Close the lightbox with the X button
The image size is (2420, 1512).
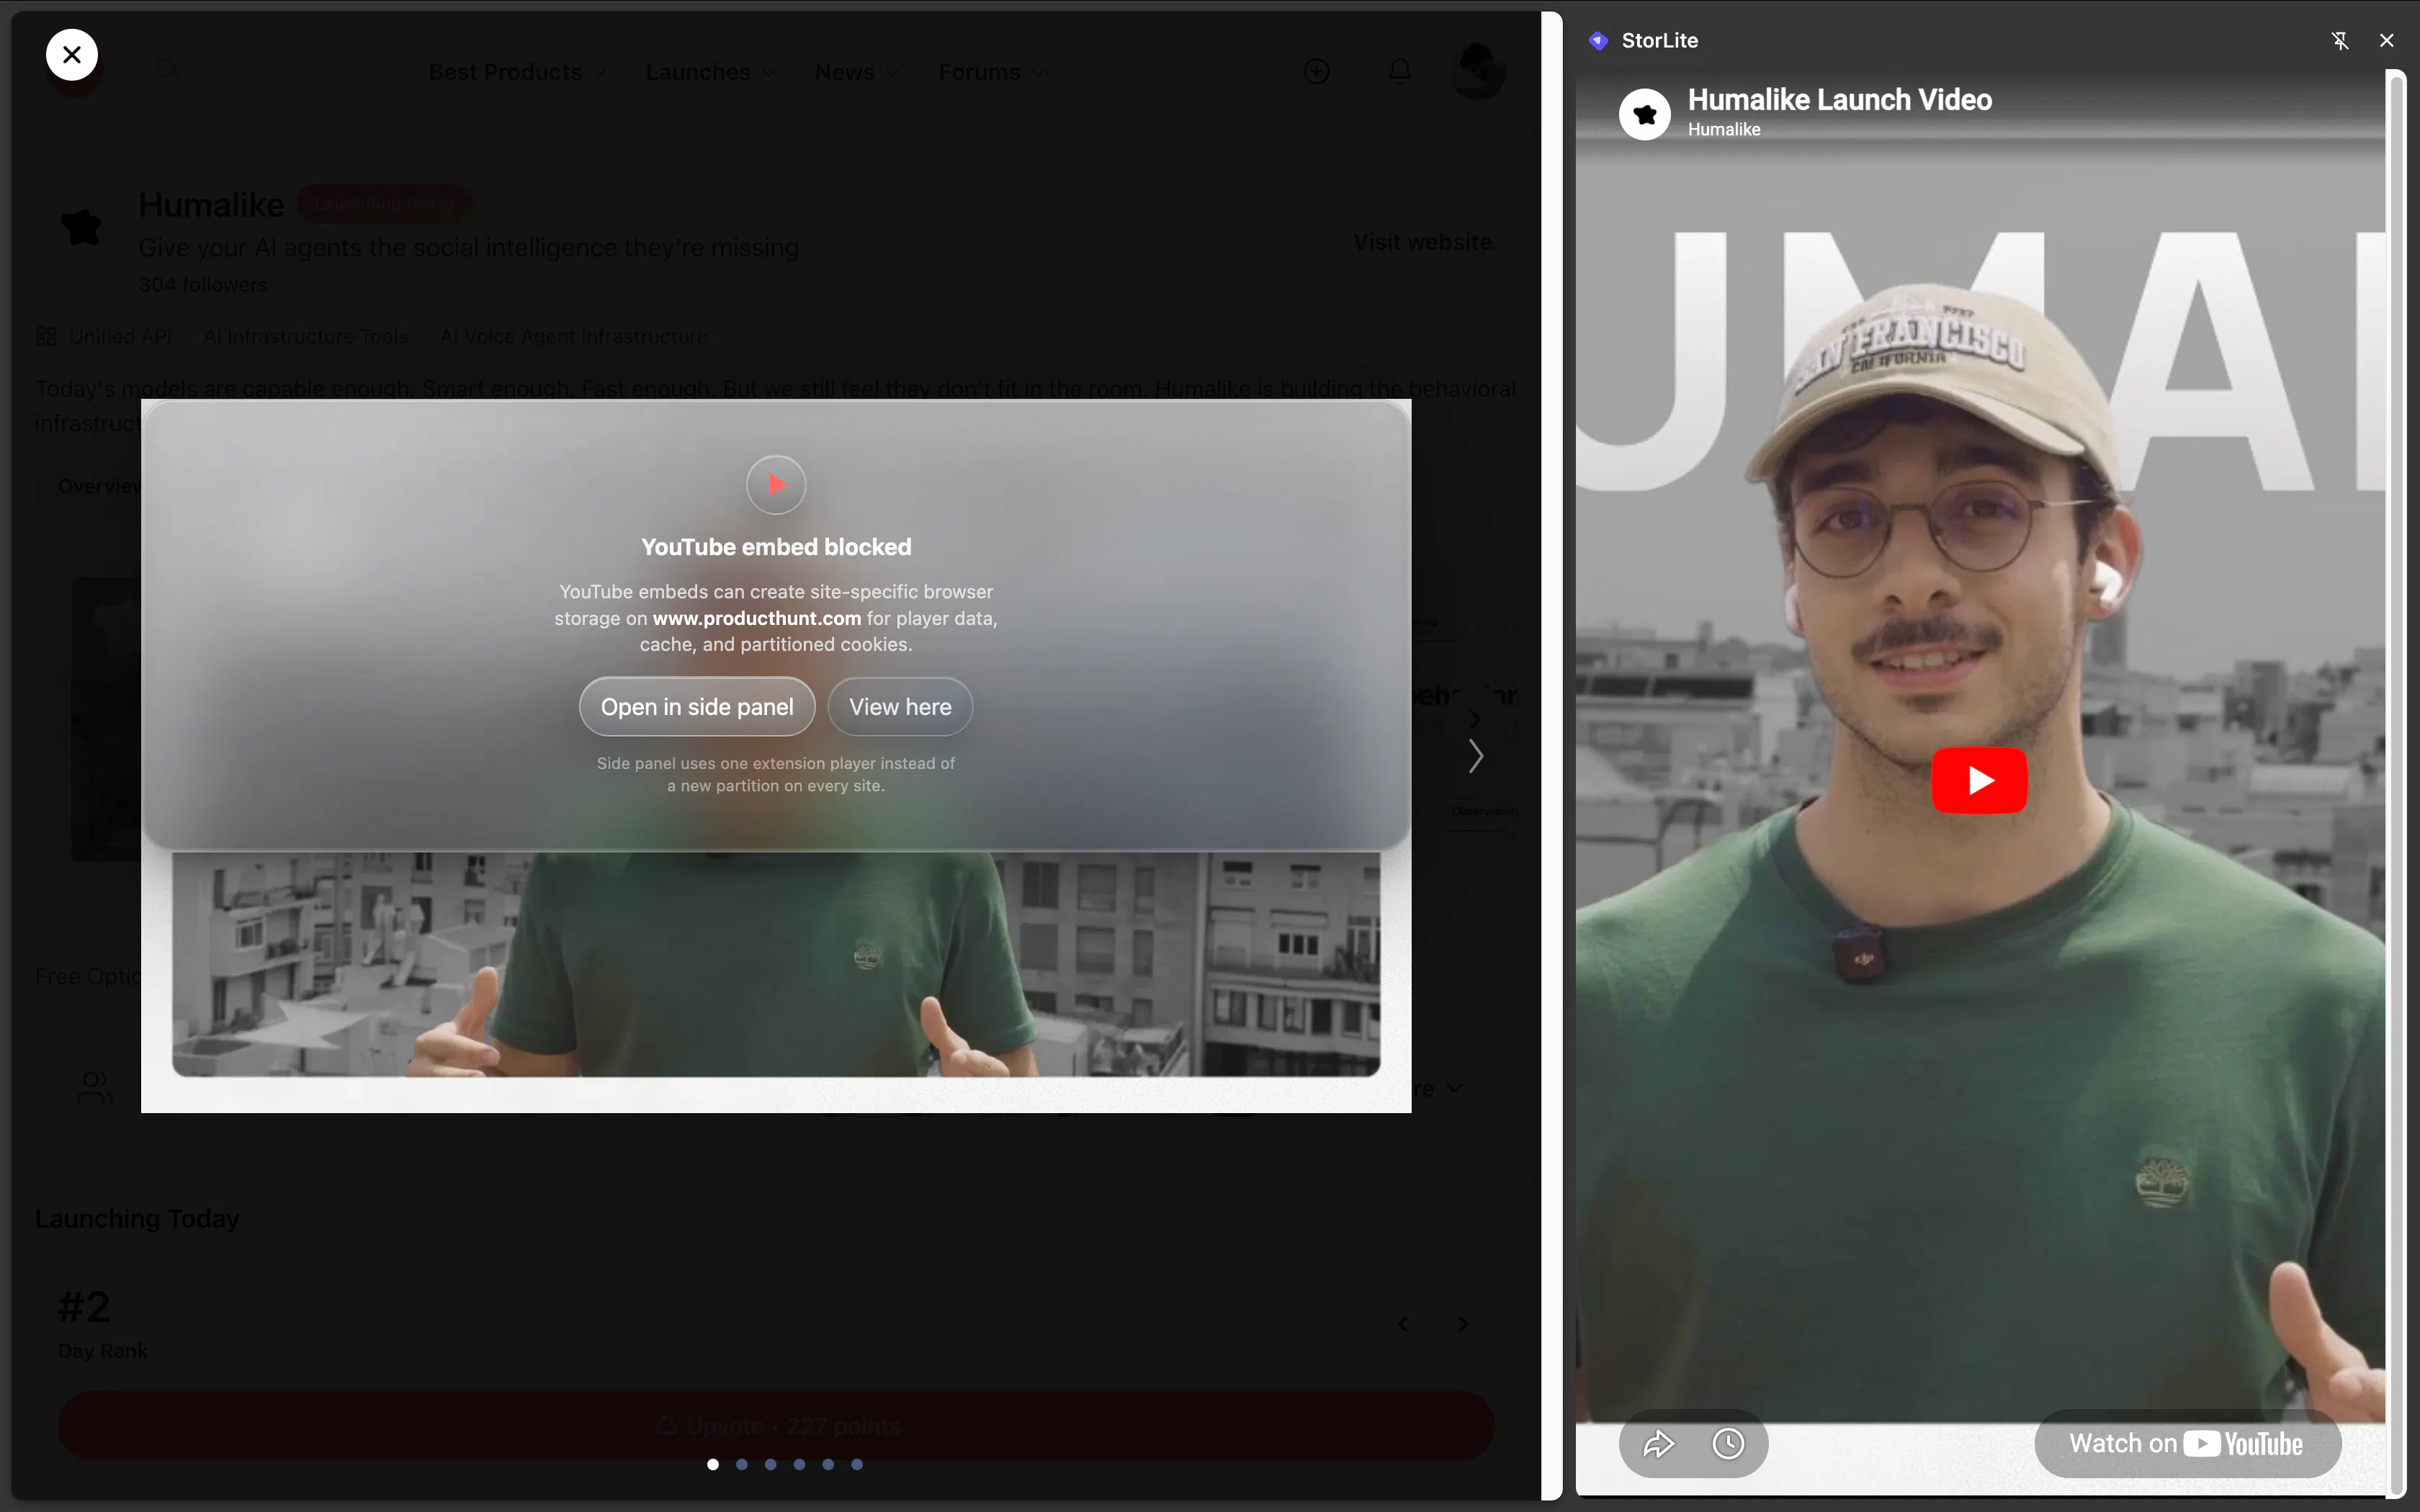(x=72, y=55)
